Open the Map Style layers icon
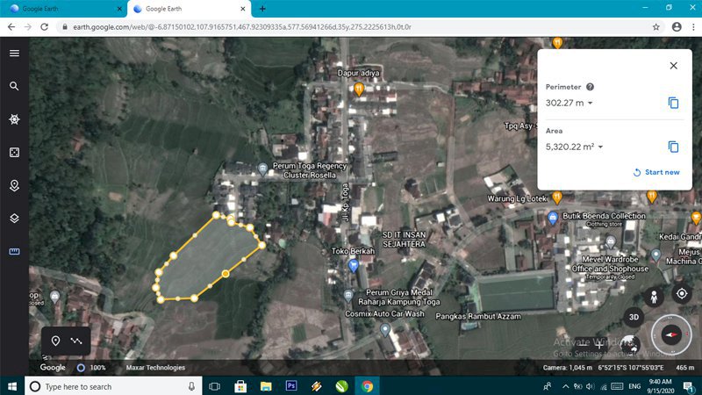 (x=14, y=219)
